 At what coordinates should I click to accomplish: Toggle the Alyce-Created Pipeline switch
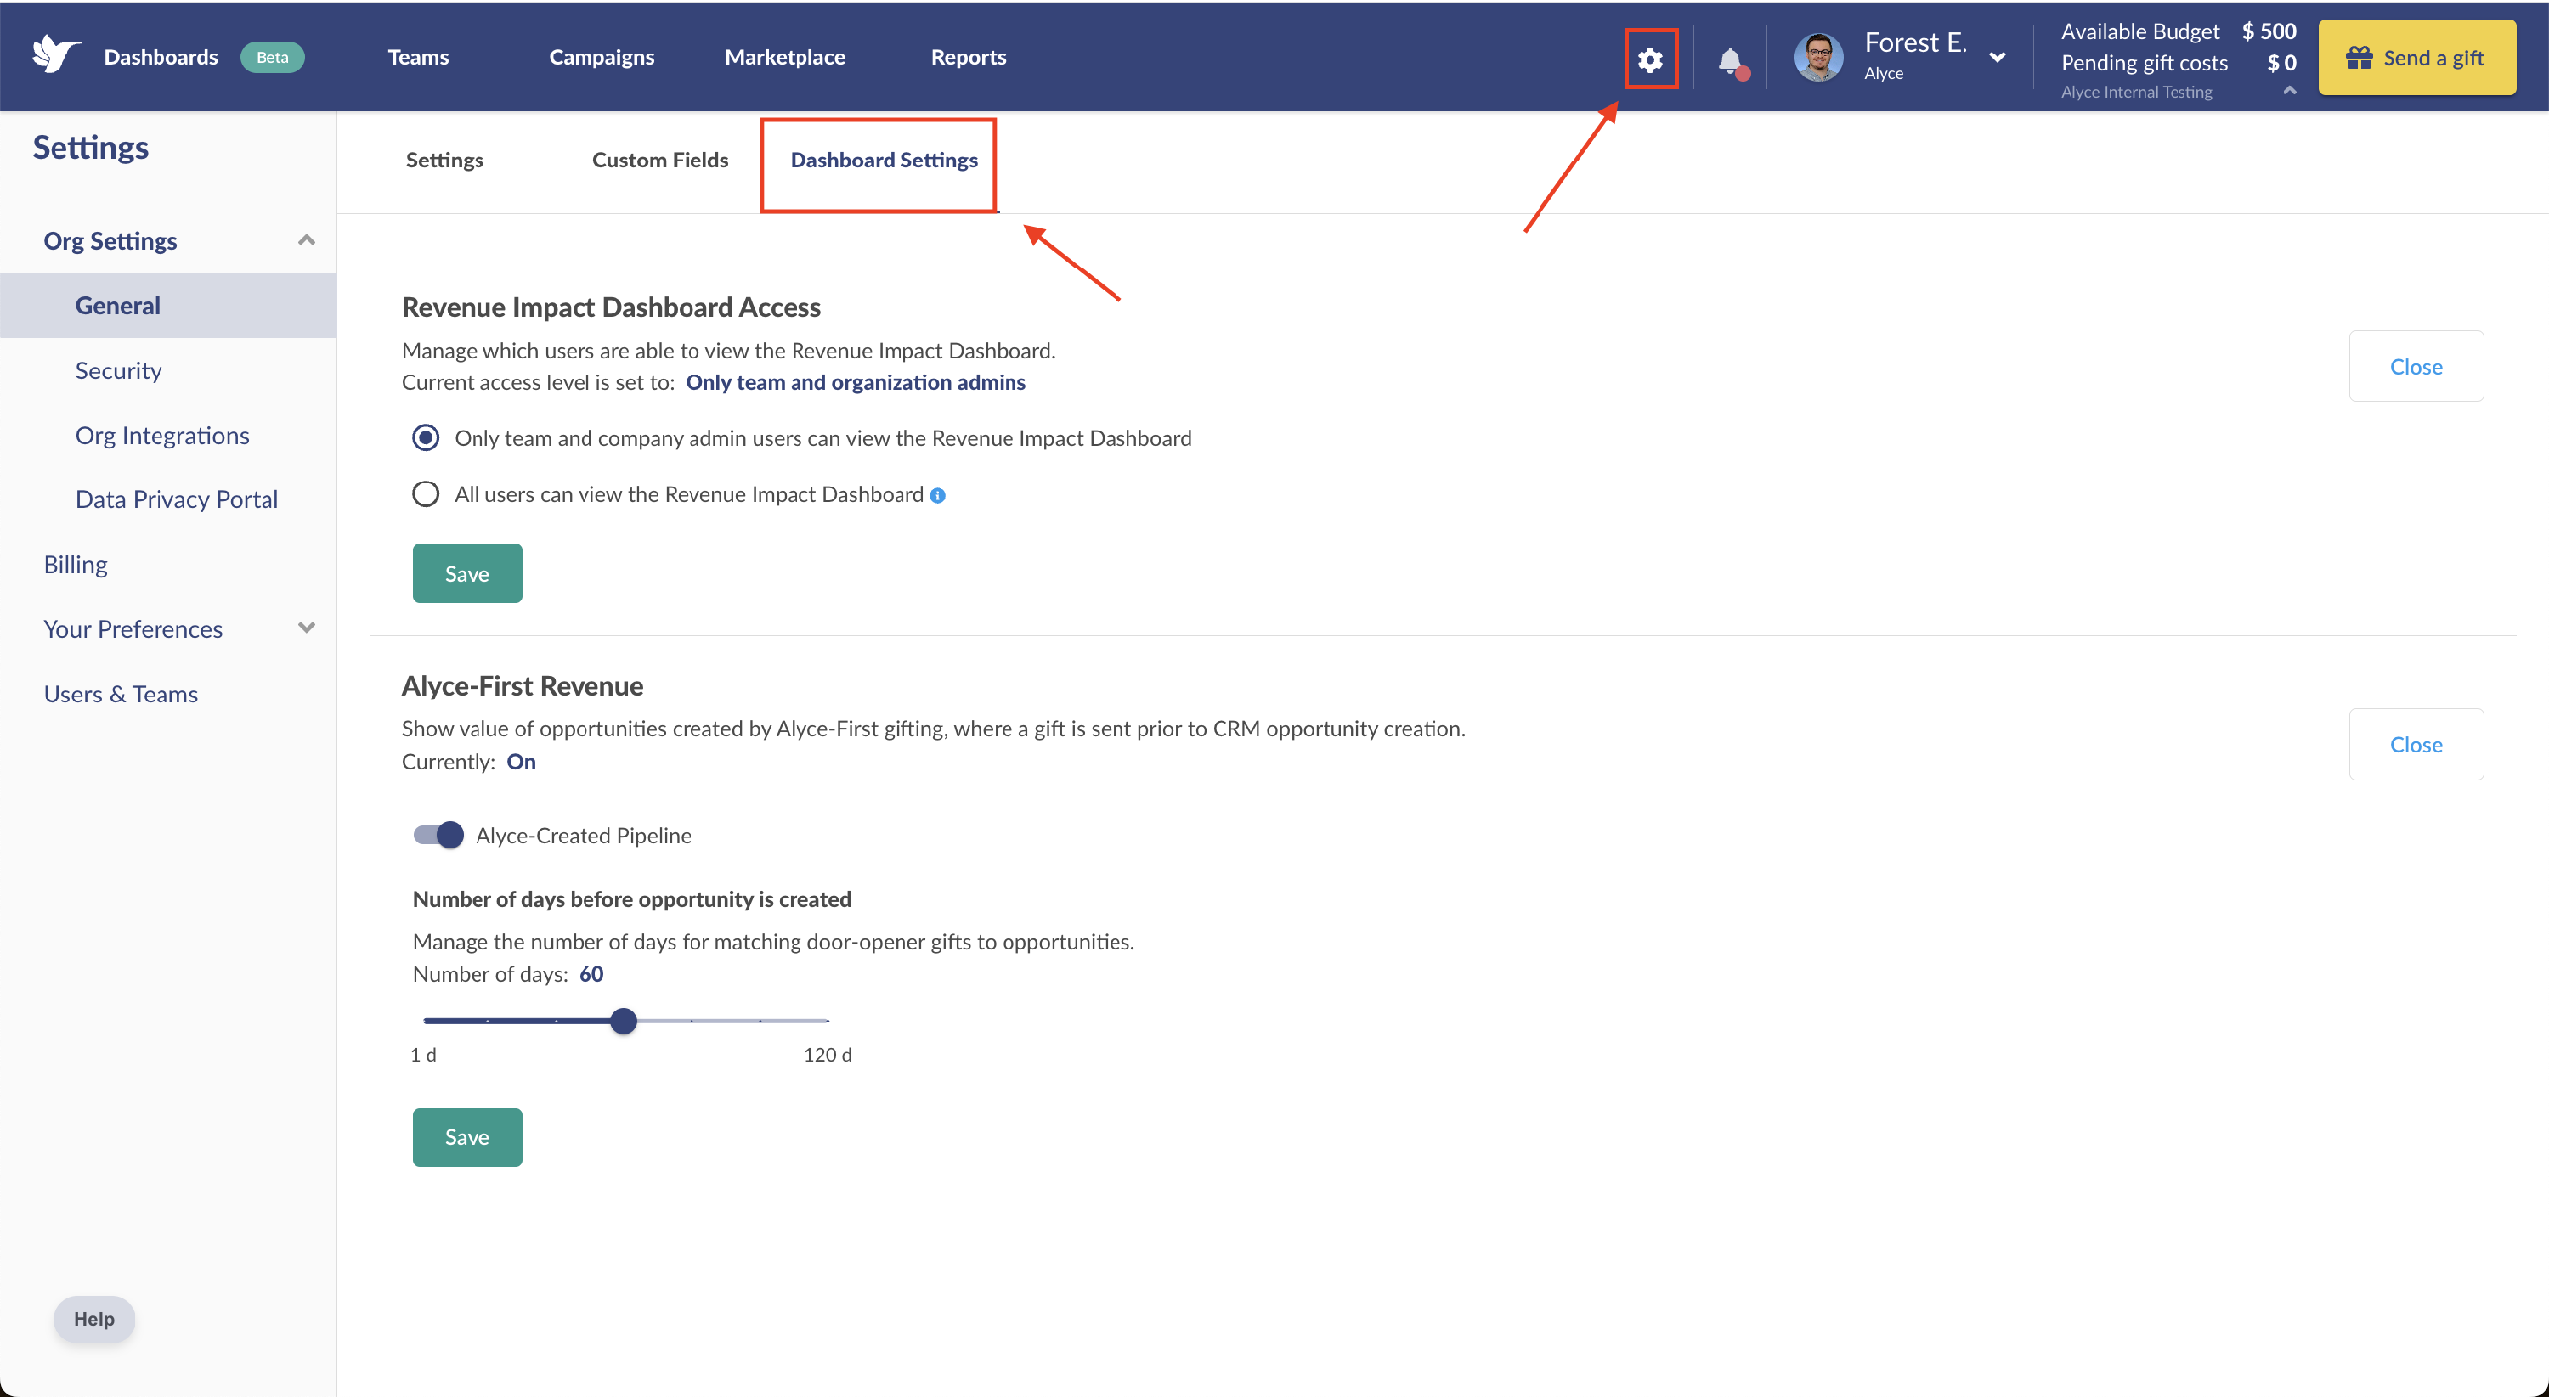point(438,836)
